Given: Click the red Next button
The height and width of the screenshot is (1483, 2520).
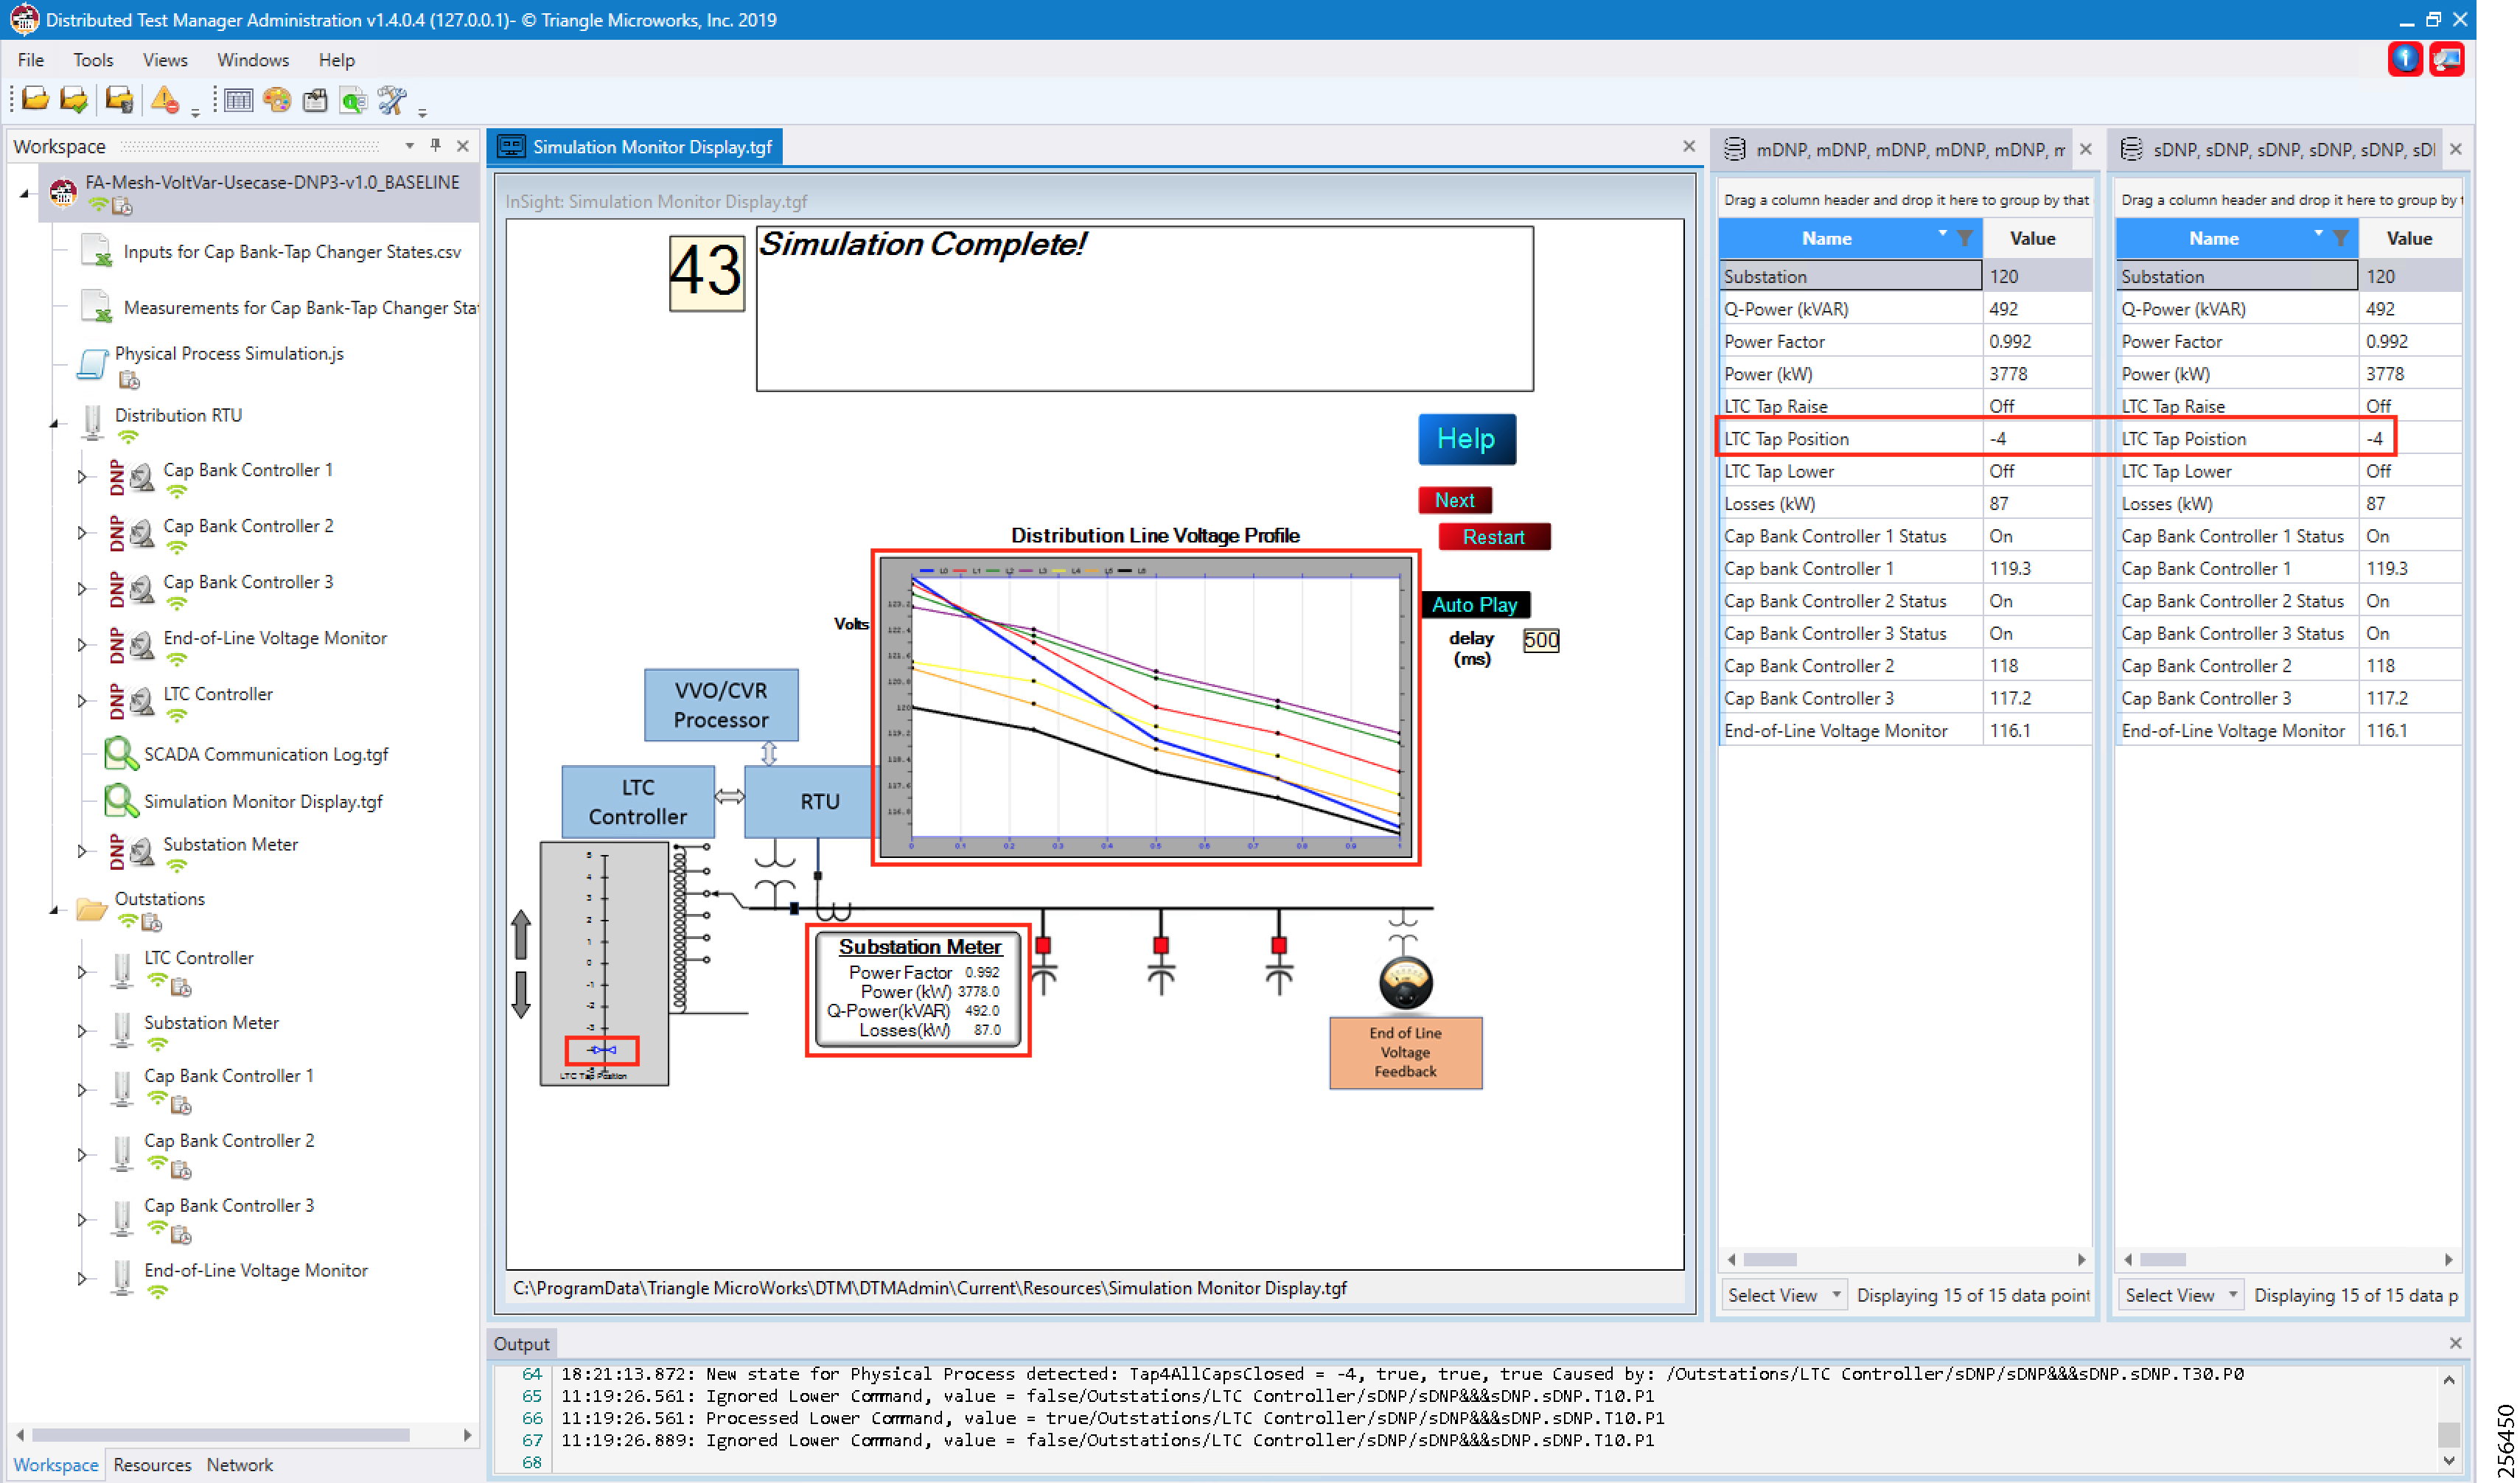Looking at the screenshot, I should 1454,500.
